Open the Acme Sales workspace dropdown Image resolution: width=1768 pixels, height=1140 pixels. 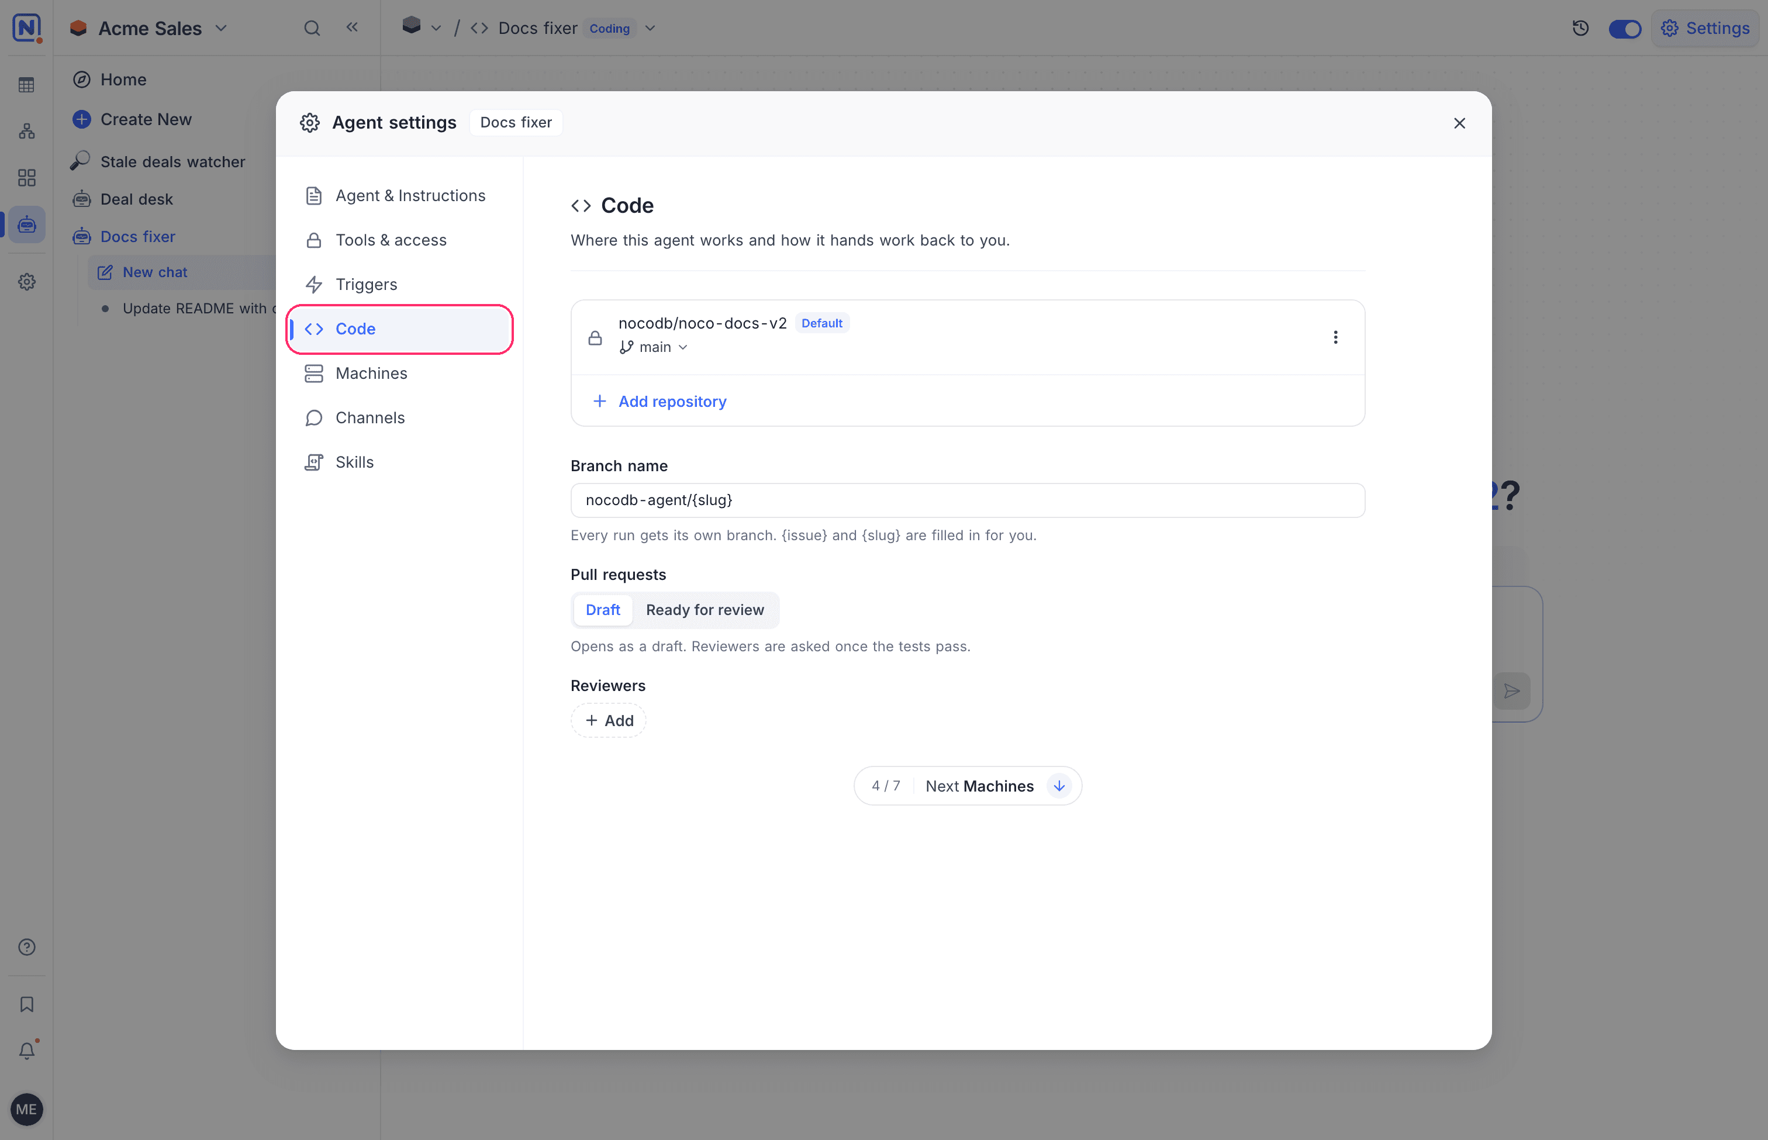[x=148, y=28]
